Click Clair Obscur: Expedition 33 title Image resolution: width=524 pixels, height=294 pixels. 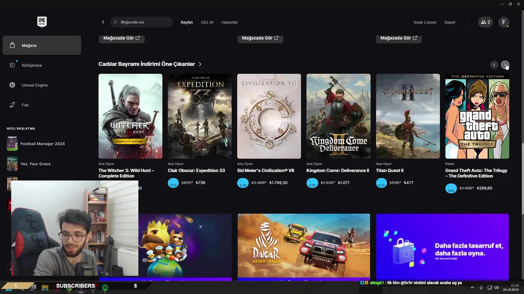coord(196,171)
